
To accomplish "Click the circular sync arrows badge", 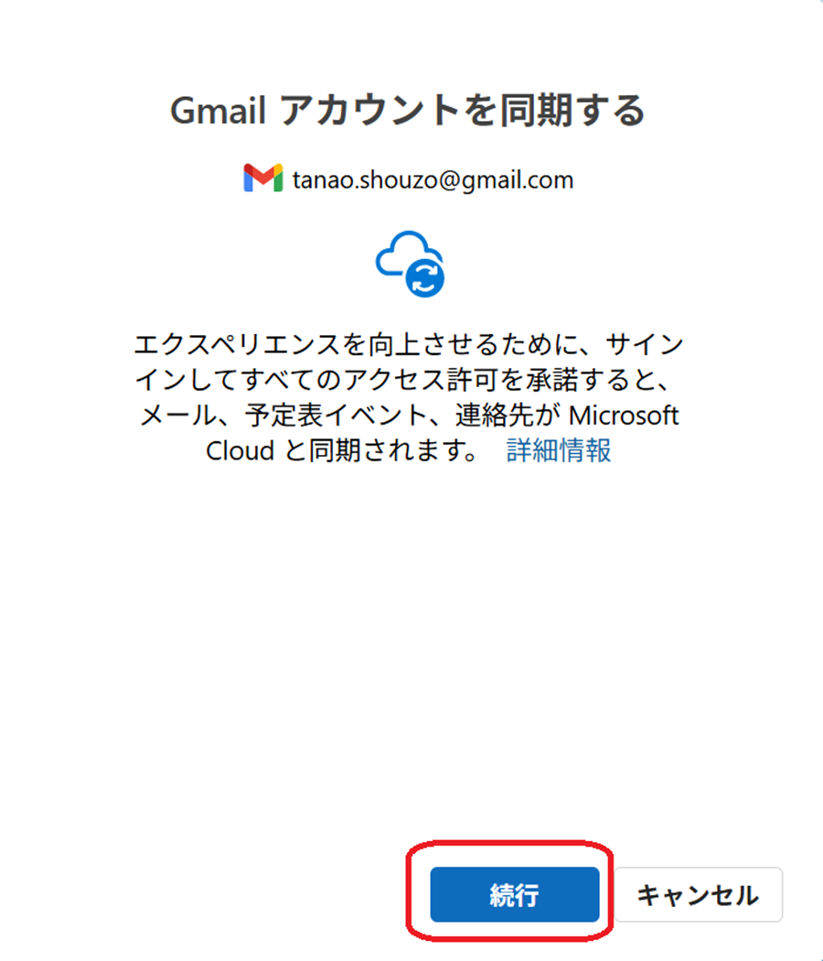I will tap(425, 277).
